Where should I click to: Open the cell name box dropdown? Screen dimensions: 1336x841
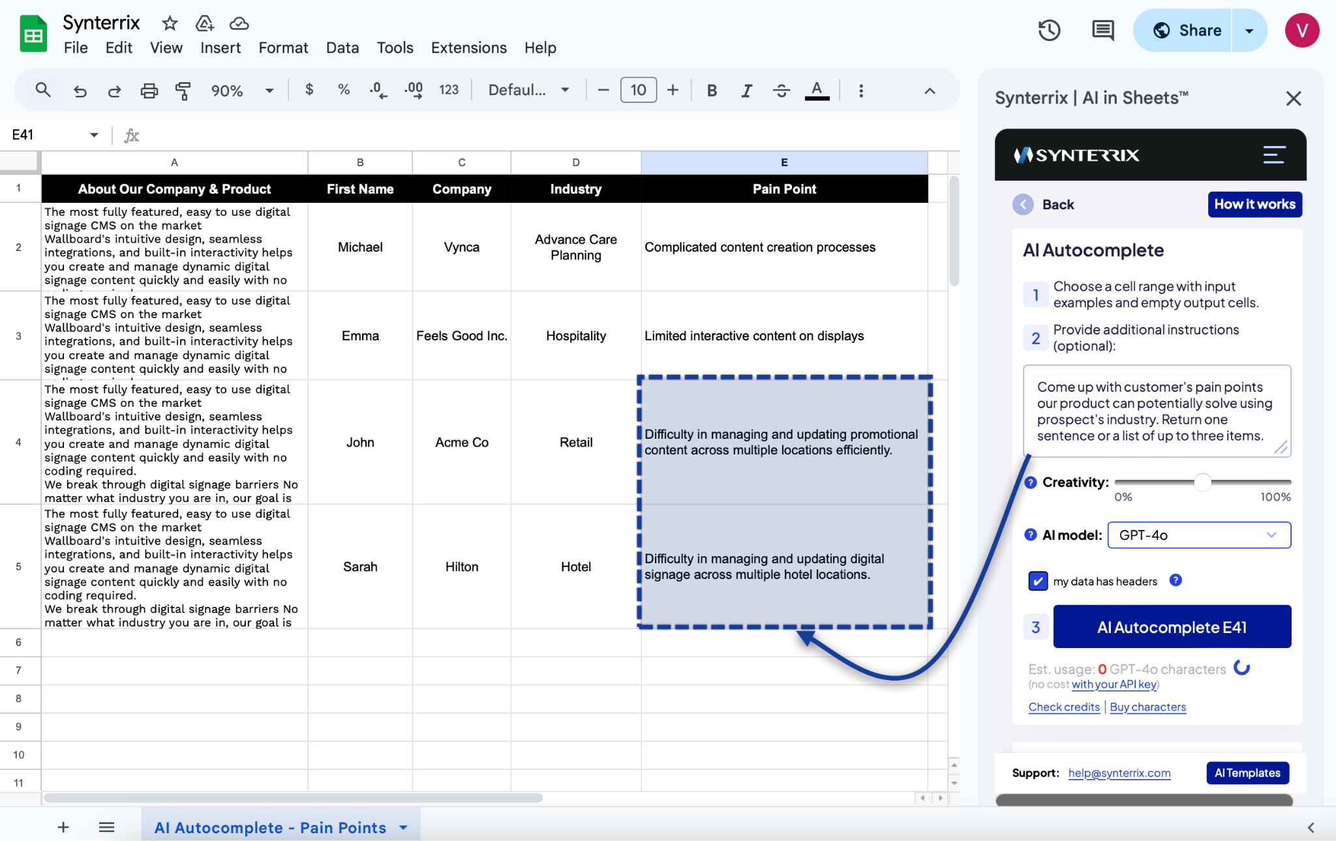(94, 135)
